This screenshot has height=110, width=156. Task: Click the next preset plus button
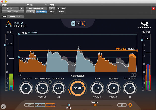point(30,12)
